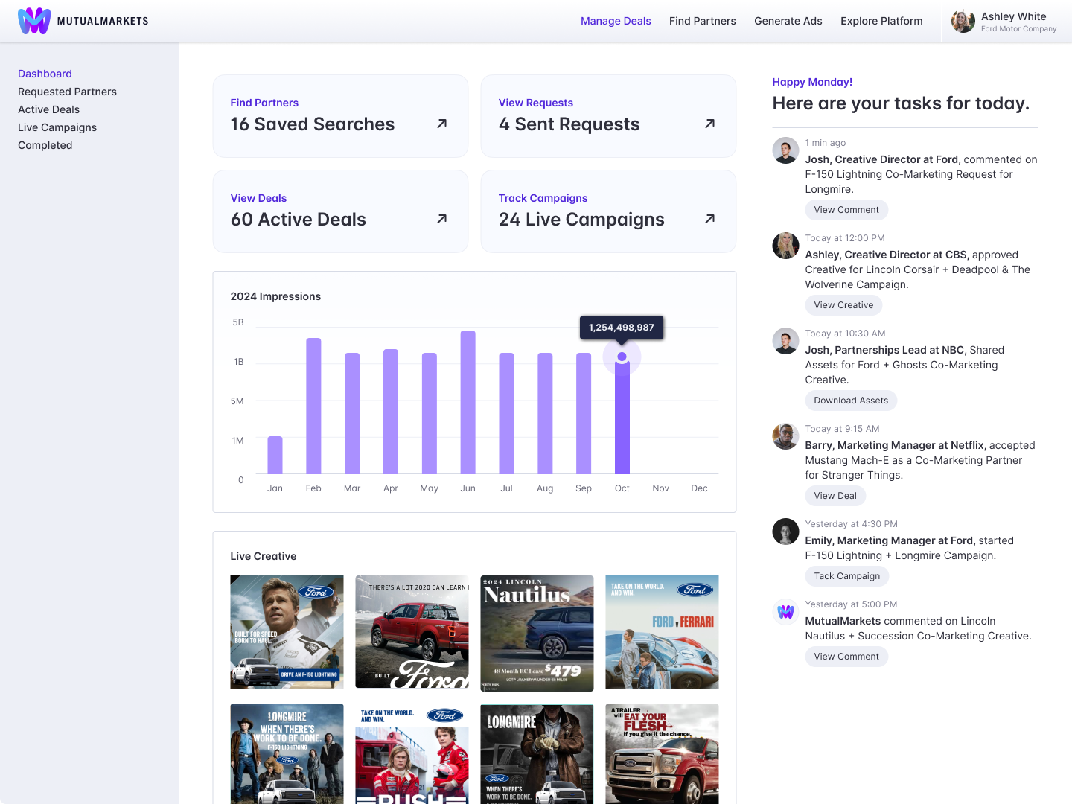Click the MutualMarkets avatar in the task feed
This screenshot has width=1072, height=804.
tap(785, 612)
